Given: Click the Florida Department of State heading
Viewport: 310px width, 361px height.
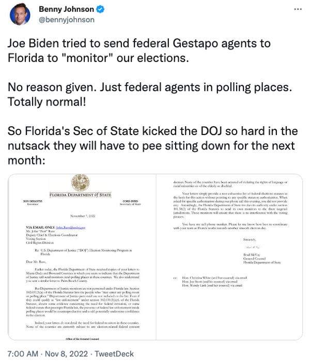Looking at the screenshot, I should (x=80, y=195).
